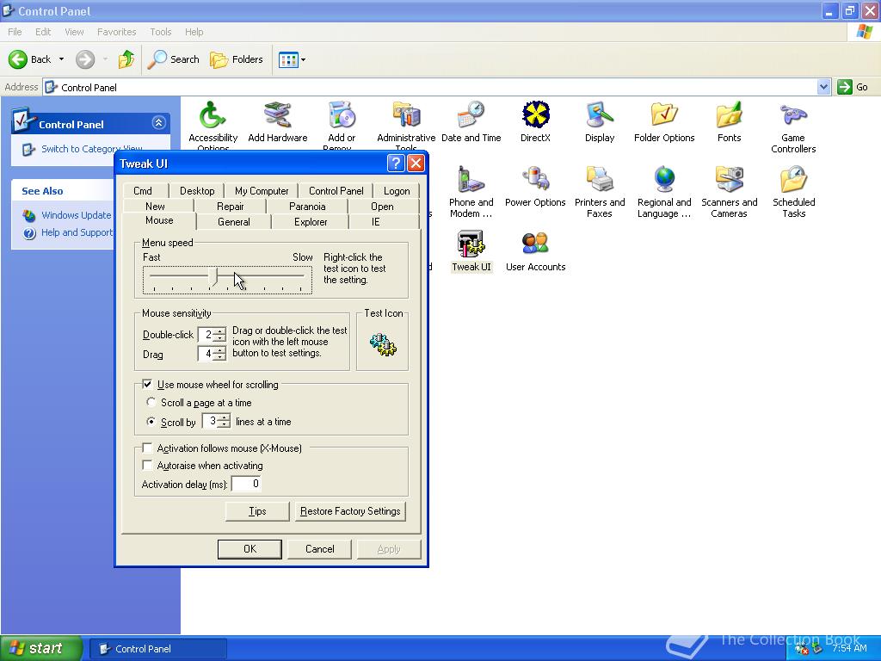Open the Windows Start button

click(x=41, y=649)
